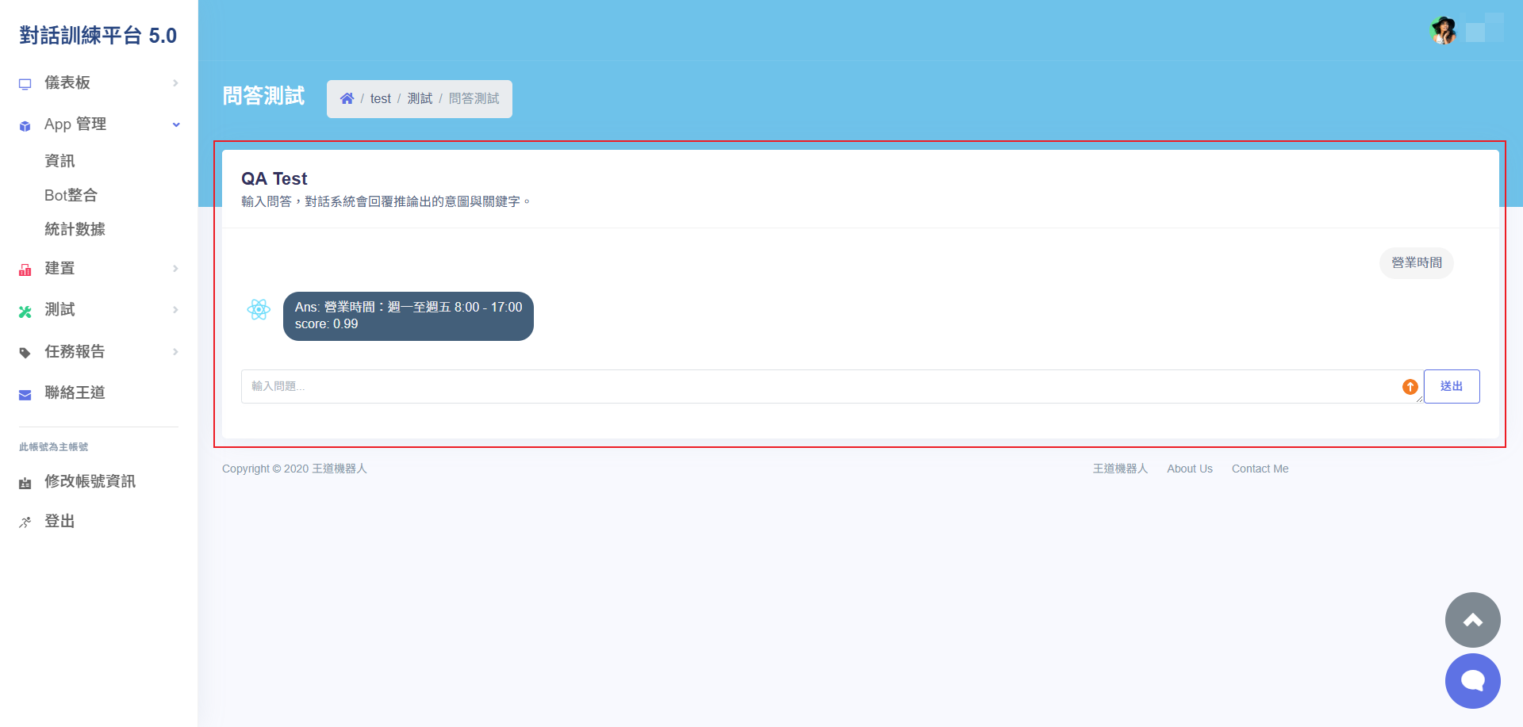Click the bot atom avatar icon
The image size is (1523, 727).
coord(259,309)
